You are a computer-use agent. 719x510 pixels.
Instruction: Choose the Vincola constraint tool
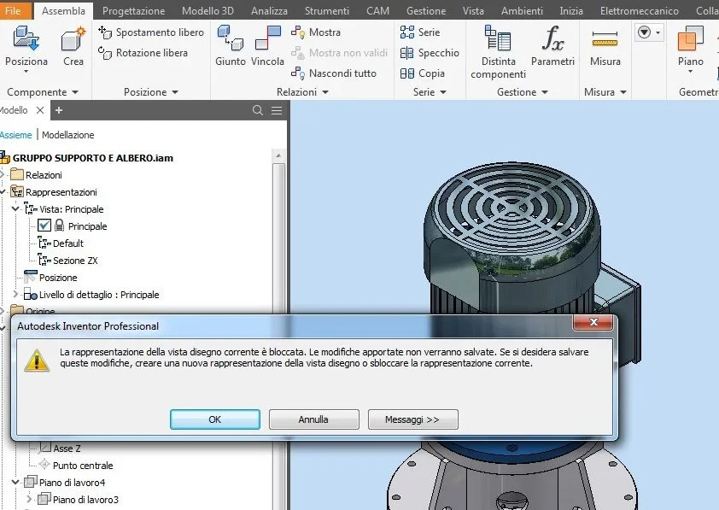[268, 46]
